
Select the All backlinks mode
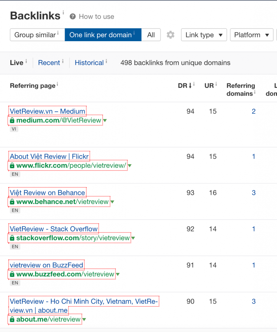pos(151,35)
